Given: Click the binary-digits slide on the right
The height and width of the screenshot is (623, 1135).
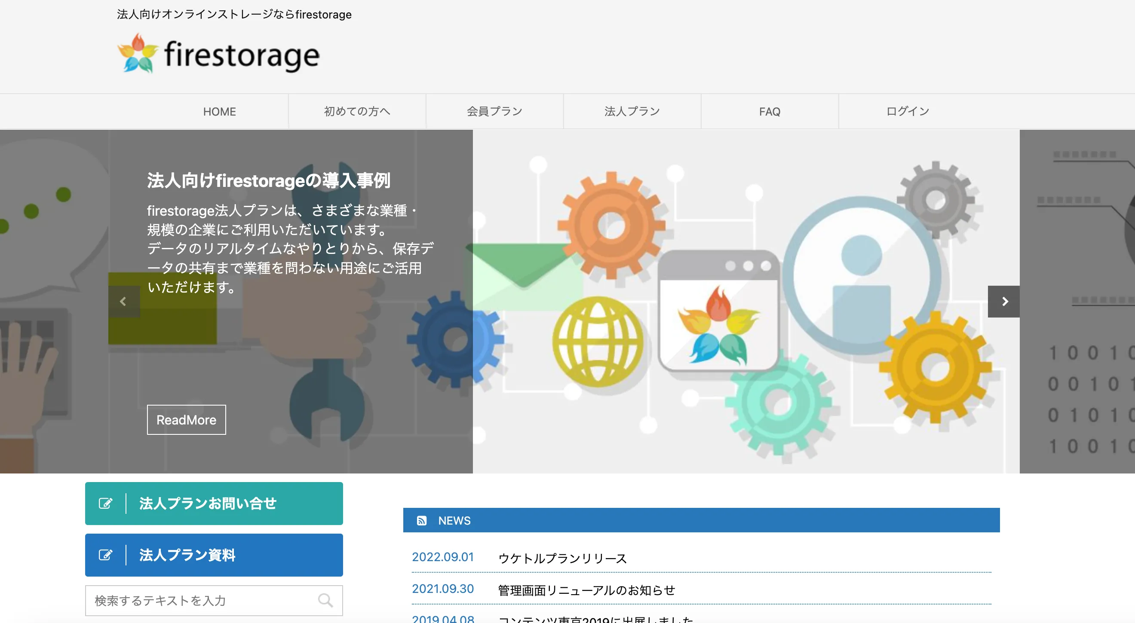Looking at the screenshot, I should point(1077,302).
